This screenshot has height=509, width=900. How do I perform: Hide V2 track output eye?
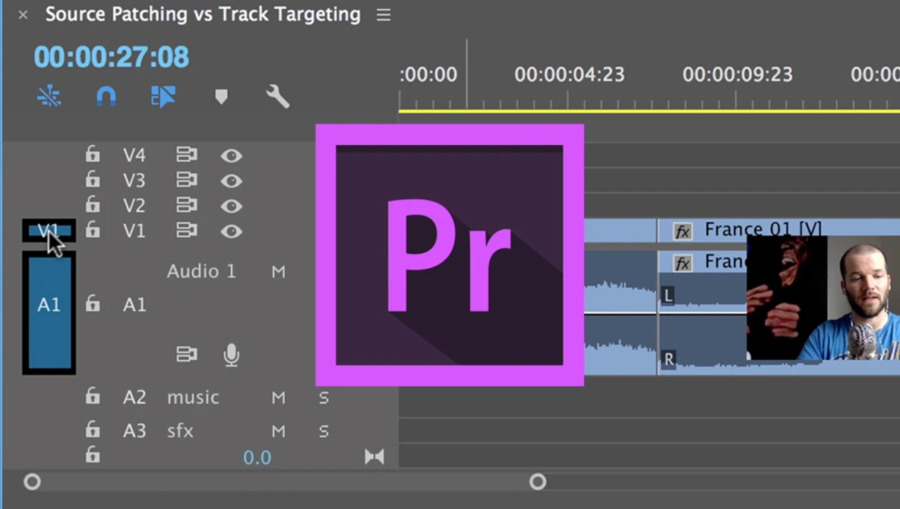click(x=232, y=206)
